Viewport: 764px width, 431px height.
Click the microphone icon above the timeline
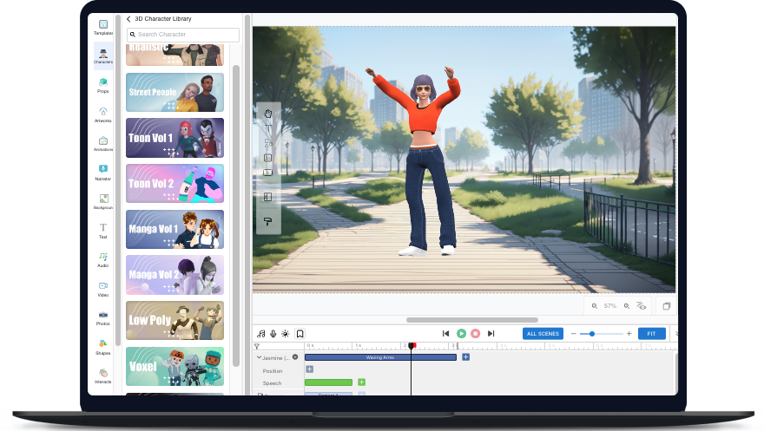coord(273,334)
